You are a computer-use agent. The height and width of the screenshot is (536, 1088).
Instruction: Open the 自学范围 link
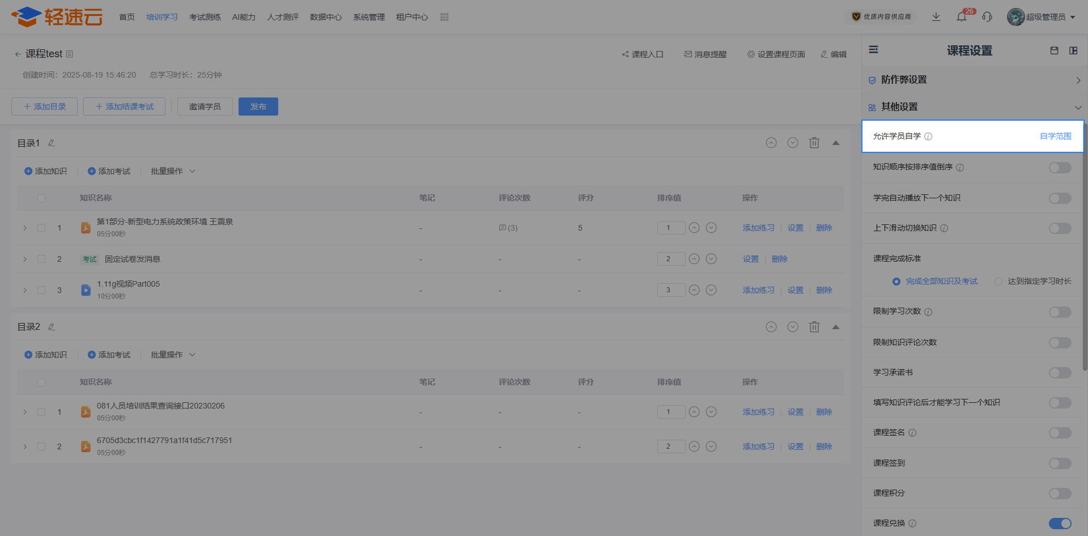[x=1056, y=136]
